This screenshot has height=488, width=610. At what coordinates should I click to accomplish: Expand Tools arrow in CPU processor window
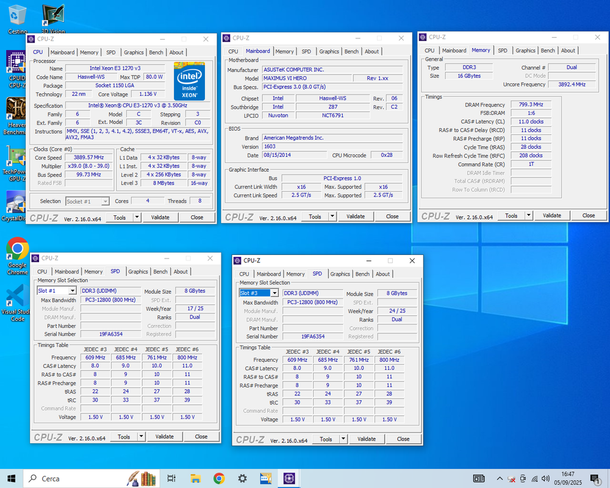pos(137,218)
